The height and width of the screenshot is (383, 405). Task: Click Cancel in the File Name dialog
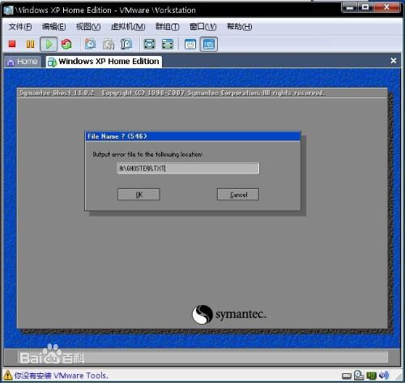coord(238,195)
